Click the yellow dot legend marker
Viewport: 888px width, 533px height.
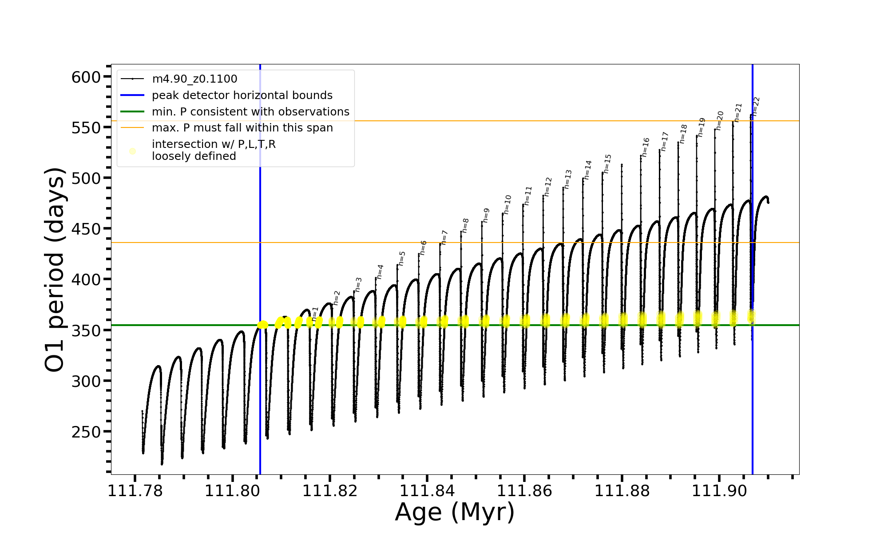tap(132, 151)
